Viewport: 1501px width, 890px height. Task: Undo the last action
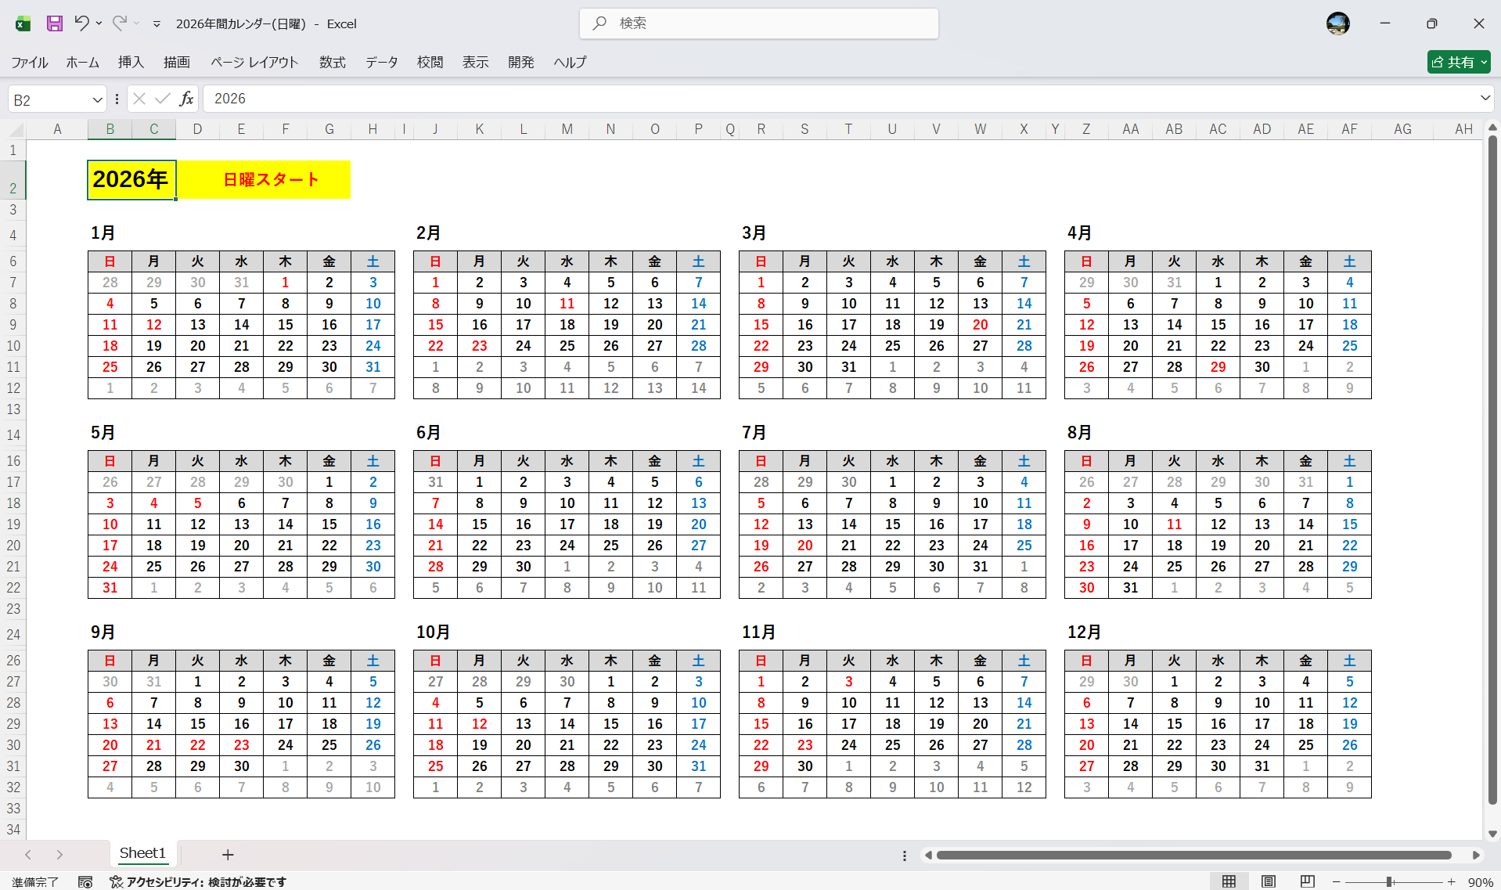81,23
